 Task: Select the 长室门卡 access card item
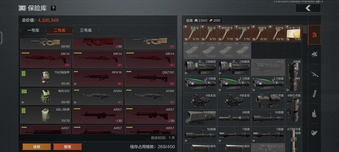pos(293,33)
